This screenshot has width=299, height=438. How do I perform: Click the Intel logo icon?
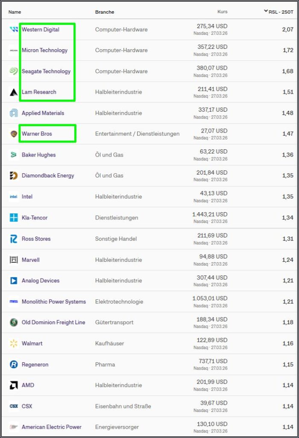click(x=14, y=197)
